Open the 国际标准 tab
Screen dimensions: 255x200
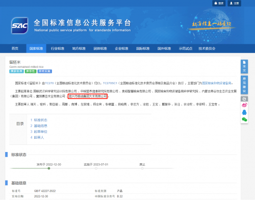[x=143, y=48]
